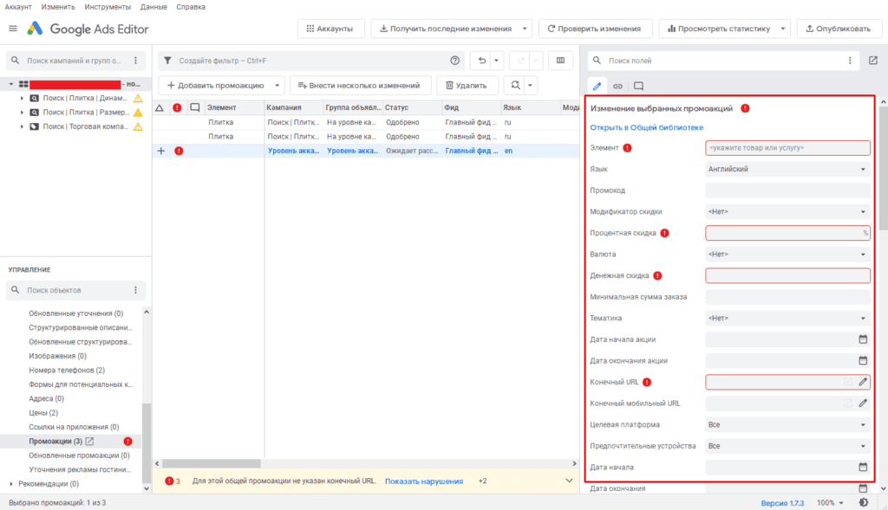Open management object search three-dot menu
888x510 pixels.
click(136, 290)
